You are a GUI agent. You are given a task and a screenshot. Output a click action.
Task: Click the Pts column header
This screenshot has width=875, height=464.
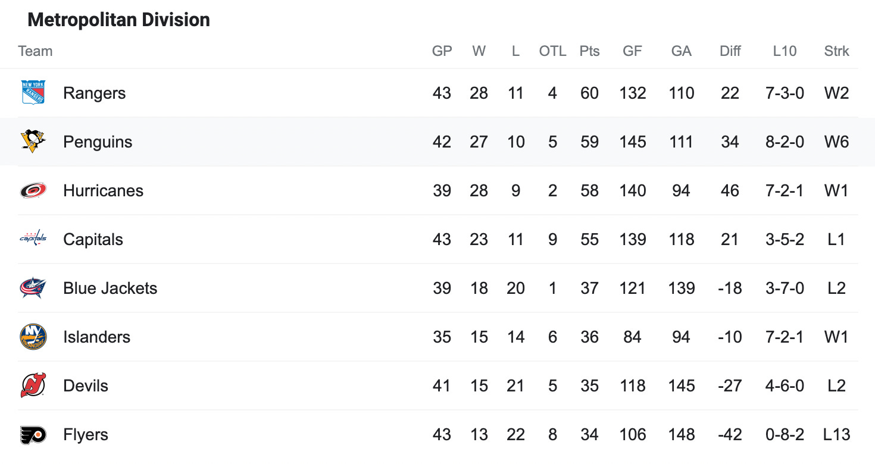[x=589, y=51]
